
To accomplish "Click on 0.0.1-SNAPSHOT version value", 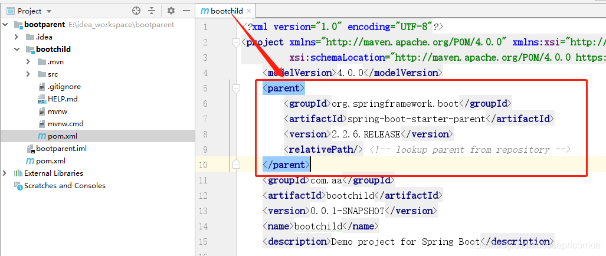I will 348,211.
